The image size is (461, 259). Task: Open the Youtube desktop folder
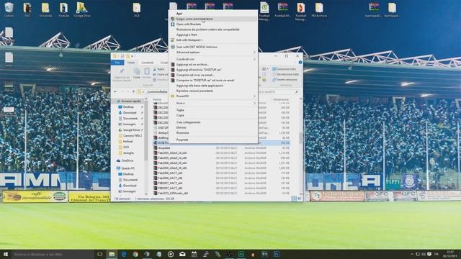click(x=63, y=9)
